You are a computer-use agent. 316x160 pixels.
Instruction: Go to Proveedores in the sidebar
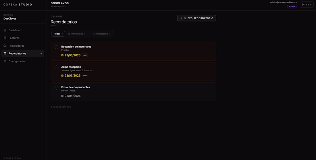16,46
